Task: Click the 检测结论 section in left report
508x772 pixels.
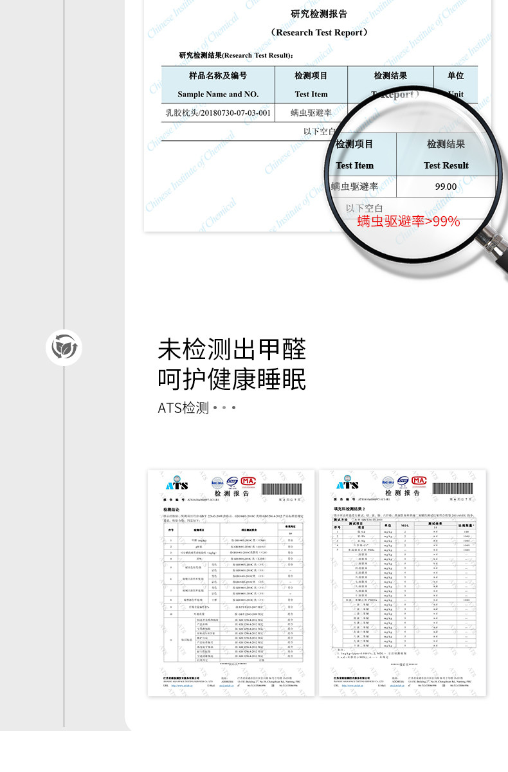Action: click(x=172, y=509)
